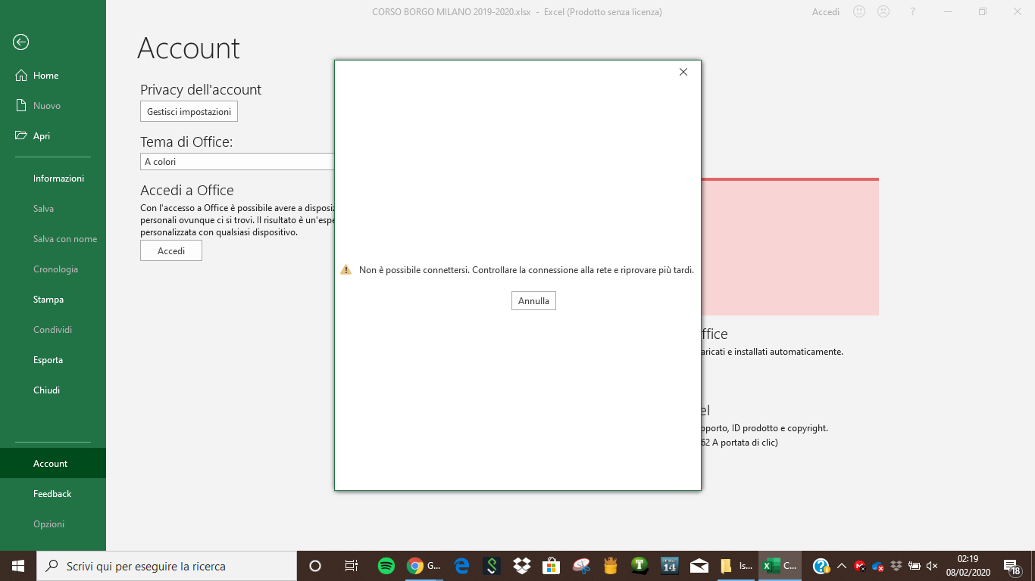Click the Excel taskbar button
Image resolution: width=1035 pixels, height=581 pixels.
[x=780, y=566]
